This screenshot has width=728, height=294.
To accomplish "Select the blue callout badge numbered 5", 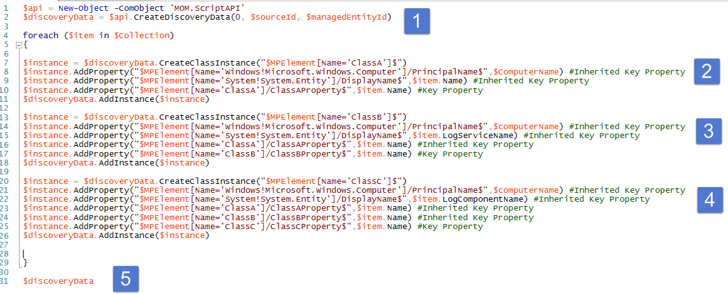I will click(126, 280).
